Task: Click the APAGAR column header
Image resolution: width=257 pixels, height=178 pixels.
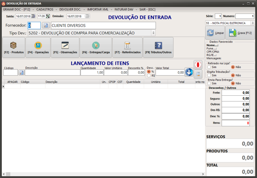Action: pos(13,82)
